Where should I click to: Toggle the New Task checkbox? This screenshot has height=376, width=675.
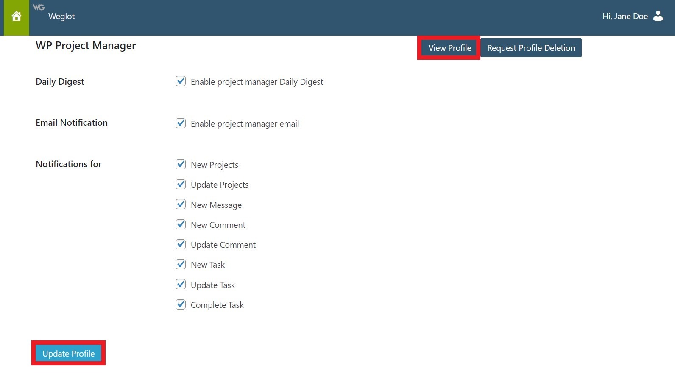tap(181, 264)
